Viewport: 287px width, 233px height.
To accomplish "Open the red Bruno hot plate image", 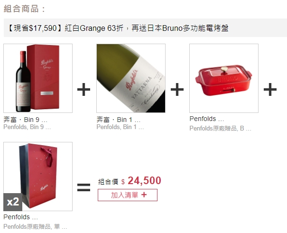I will (224, 78).
